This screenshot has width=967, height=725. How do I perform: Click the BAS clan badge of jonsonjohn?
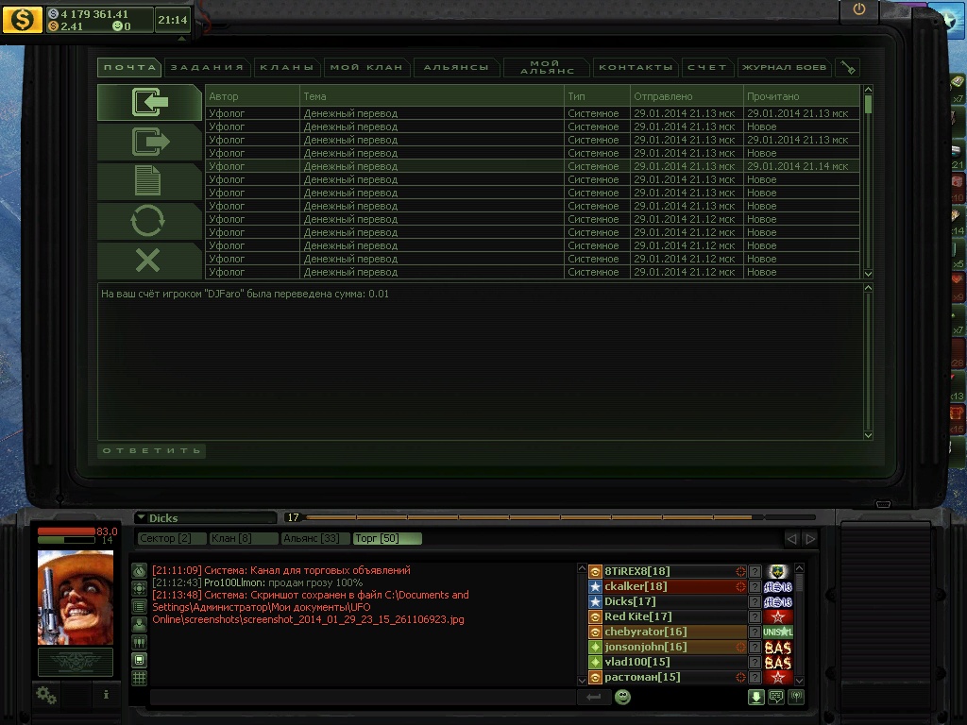coord(778,648)
